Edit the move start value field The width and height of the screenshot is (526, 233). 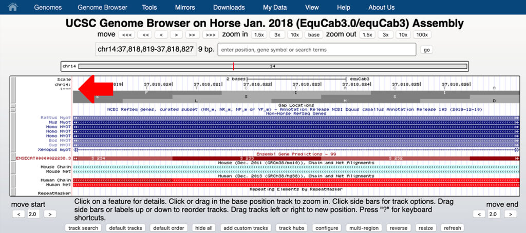point(34,214)
